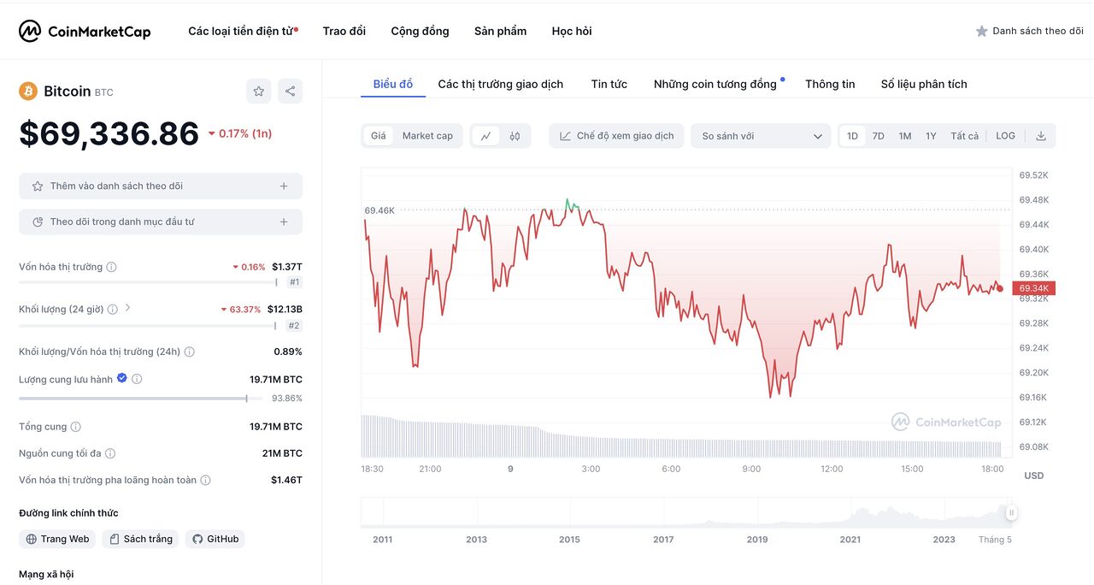Set chart range to 1Y
Image resolution: width=1094 pixels, height=585 pixels.
point(931,136)
